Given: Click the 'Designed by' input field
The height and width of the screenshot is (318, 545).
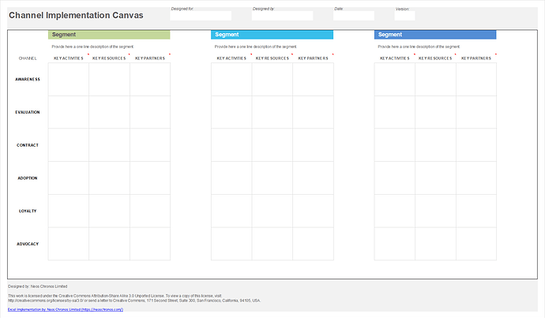Looking at the screenshot, I should click(282, 16).
